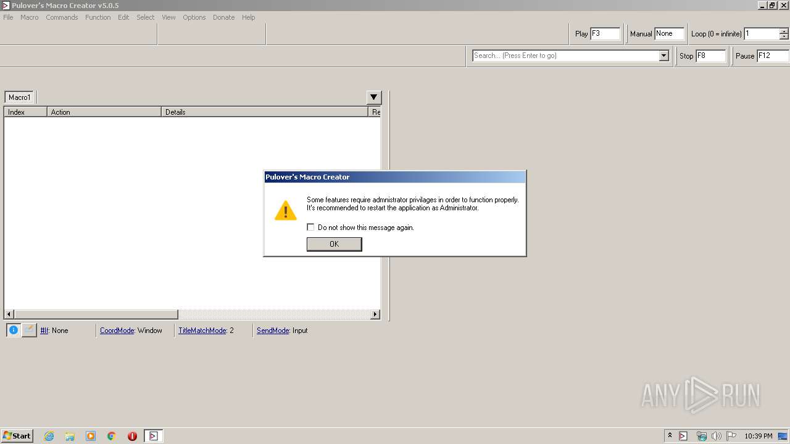Launch Windows Media Player from taskbar
This screenshot has width=790, height=444.
click(x=91, y=436)
